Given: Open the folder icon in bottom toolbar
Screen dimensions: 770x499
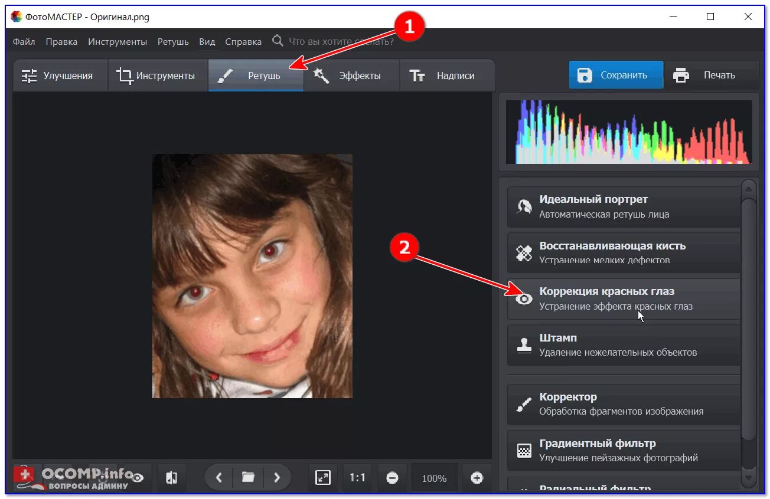Looking at the screenshot, I should point(248,478).
